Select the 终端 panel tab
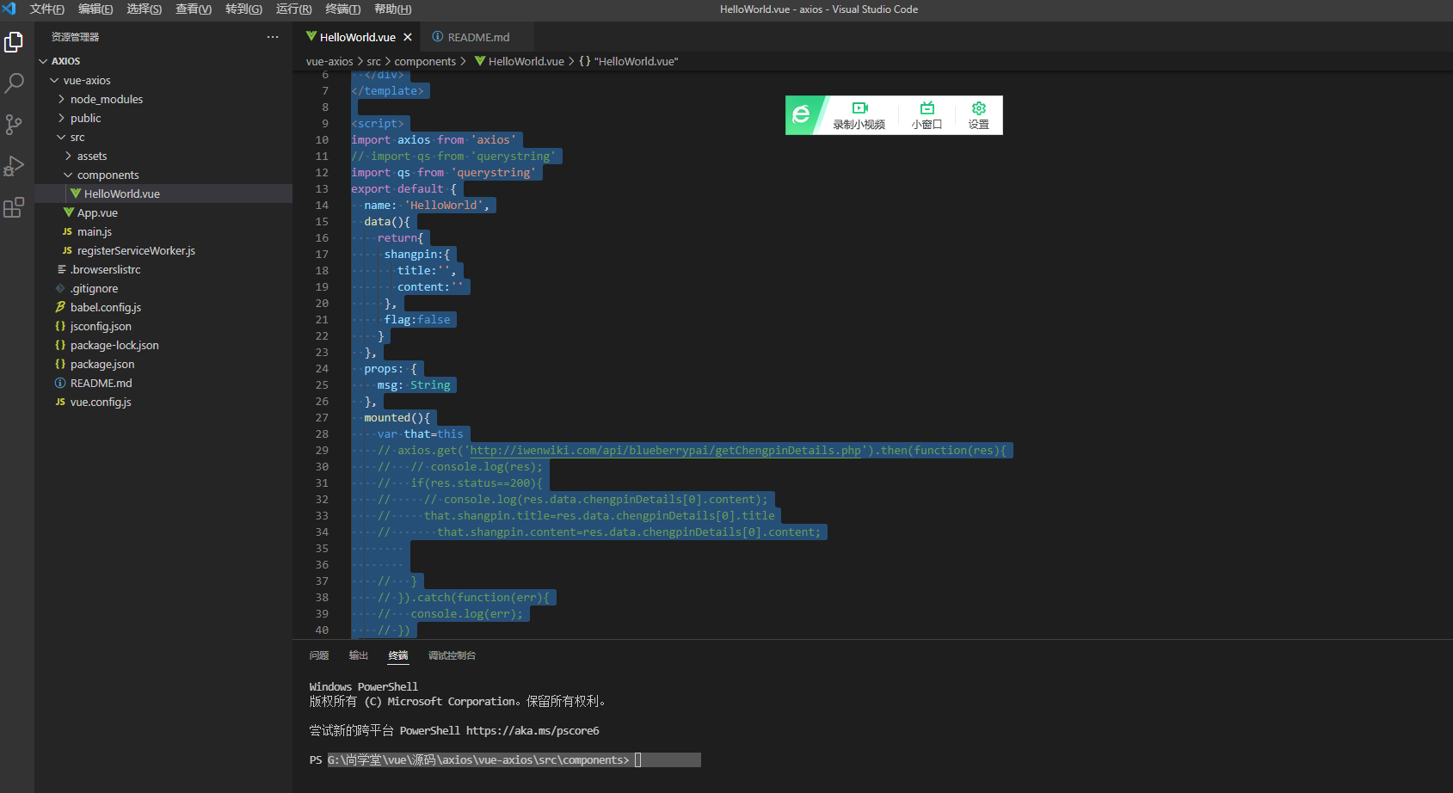 click(x=398, y=655)
